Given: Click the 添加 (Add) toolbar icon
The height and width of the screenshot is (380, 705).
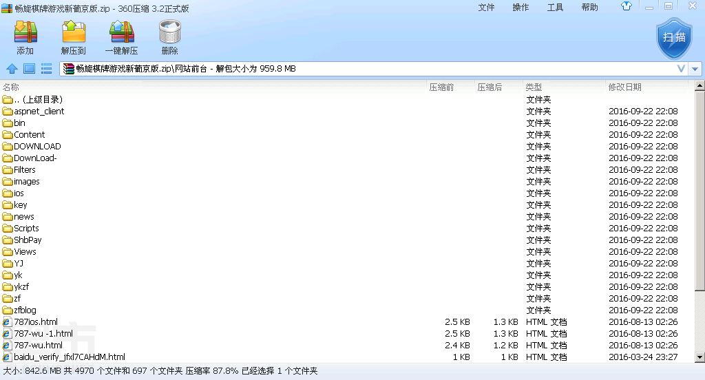Looking at the screenshot, I should (25, 32).
